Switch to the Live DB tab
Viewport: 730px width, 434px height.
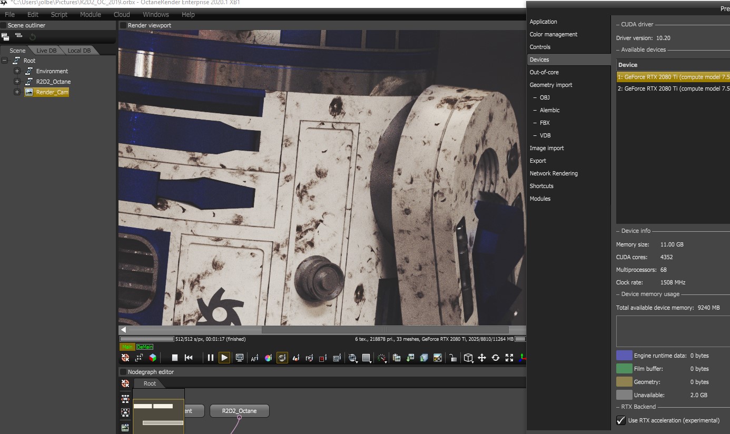click(46, 51)
